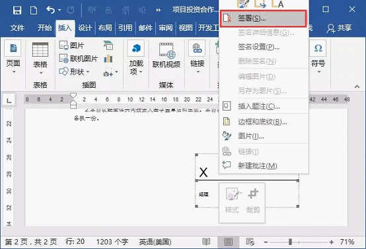Switch to print layout view icon
The width and height of the screenshot is (366, 249).
click(x=229, y=242)
